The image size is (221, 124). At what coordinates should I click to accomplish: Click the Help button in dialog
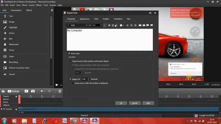(148, 103)
